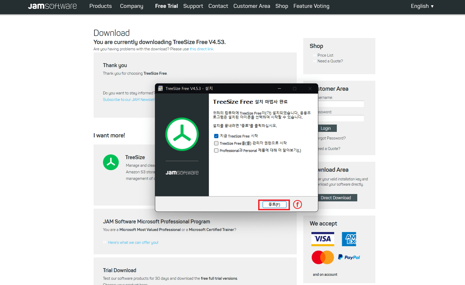Click the Forgot Password link
The width and height of the screenshot is (465, 285).
[x=332, y=138]
